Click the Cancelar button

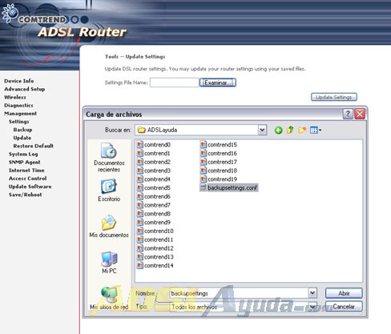click(344, 306)
